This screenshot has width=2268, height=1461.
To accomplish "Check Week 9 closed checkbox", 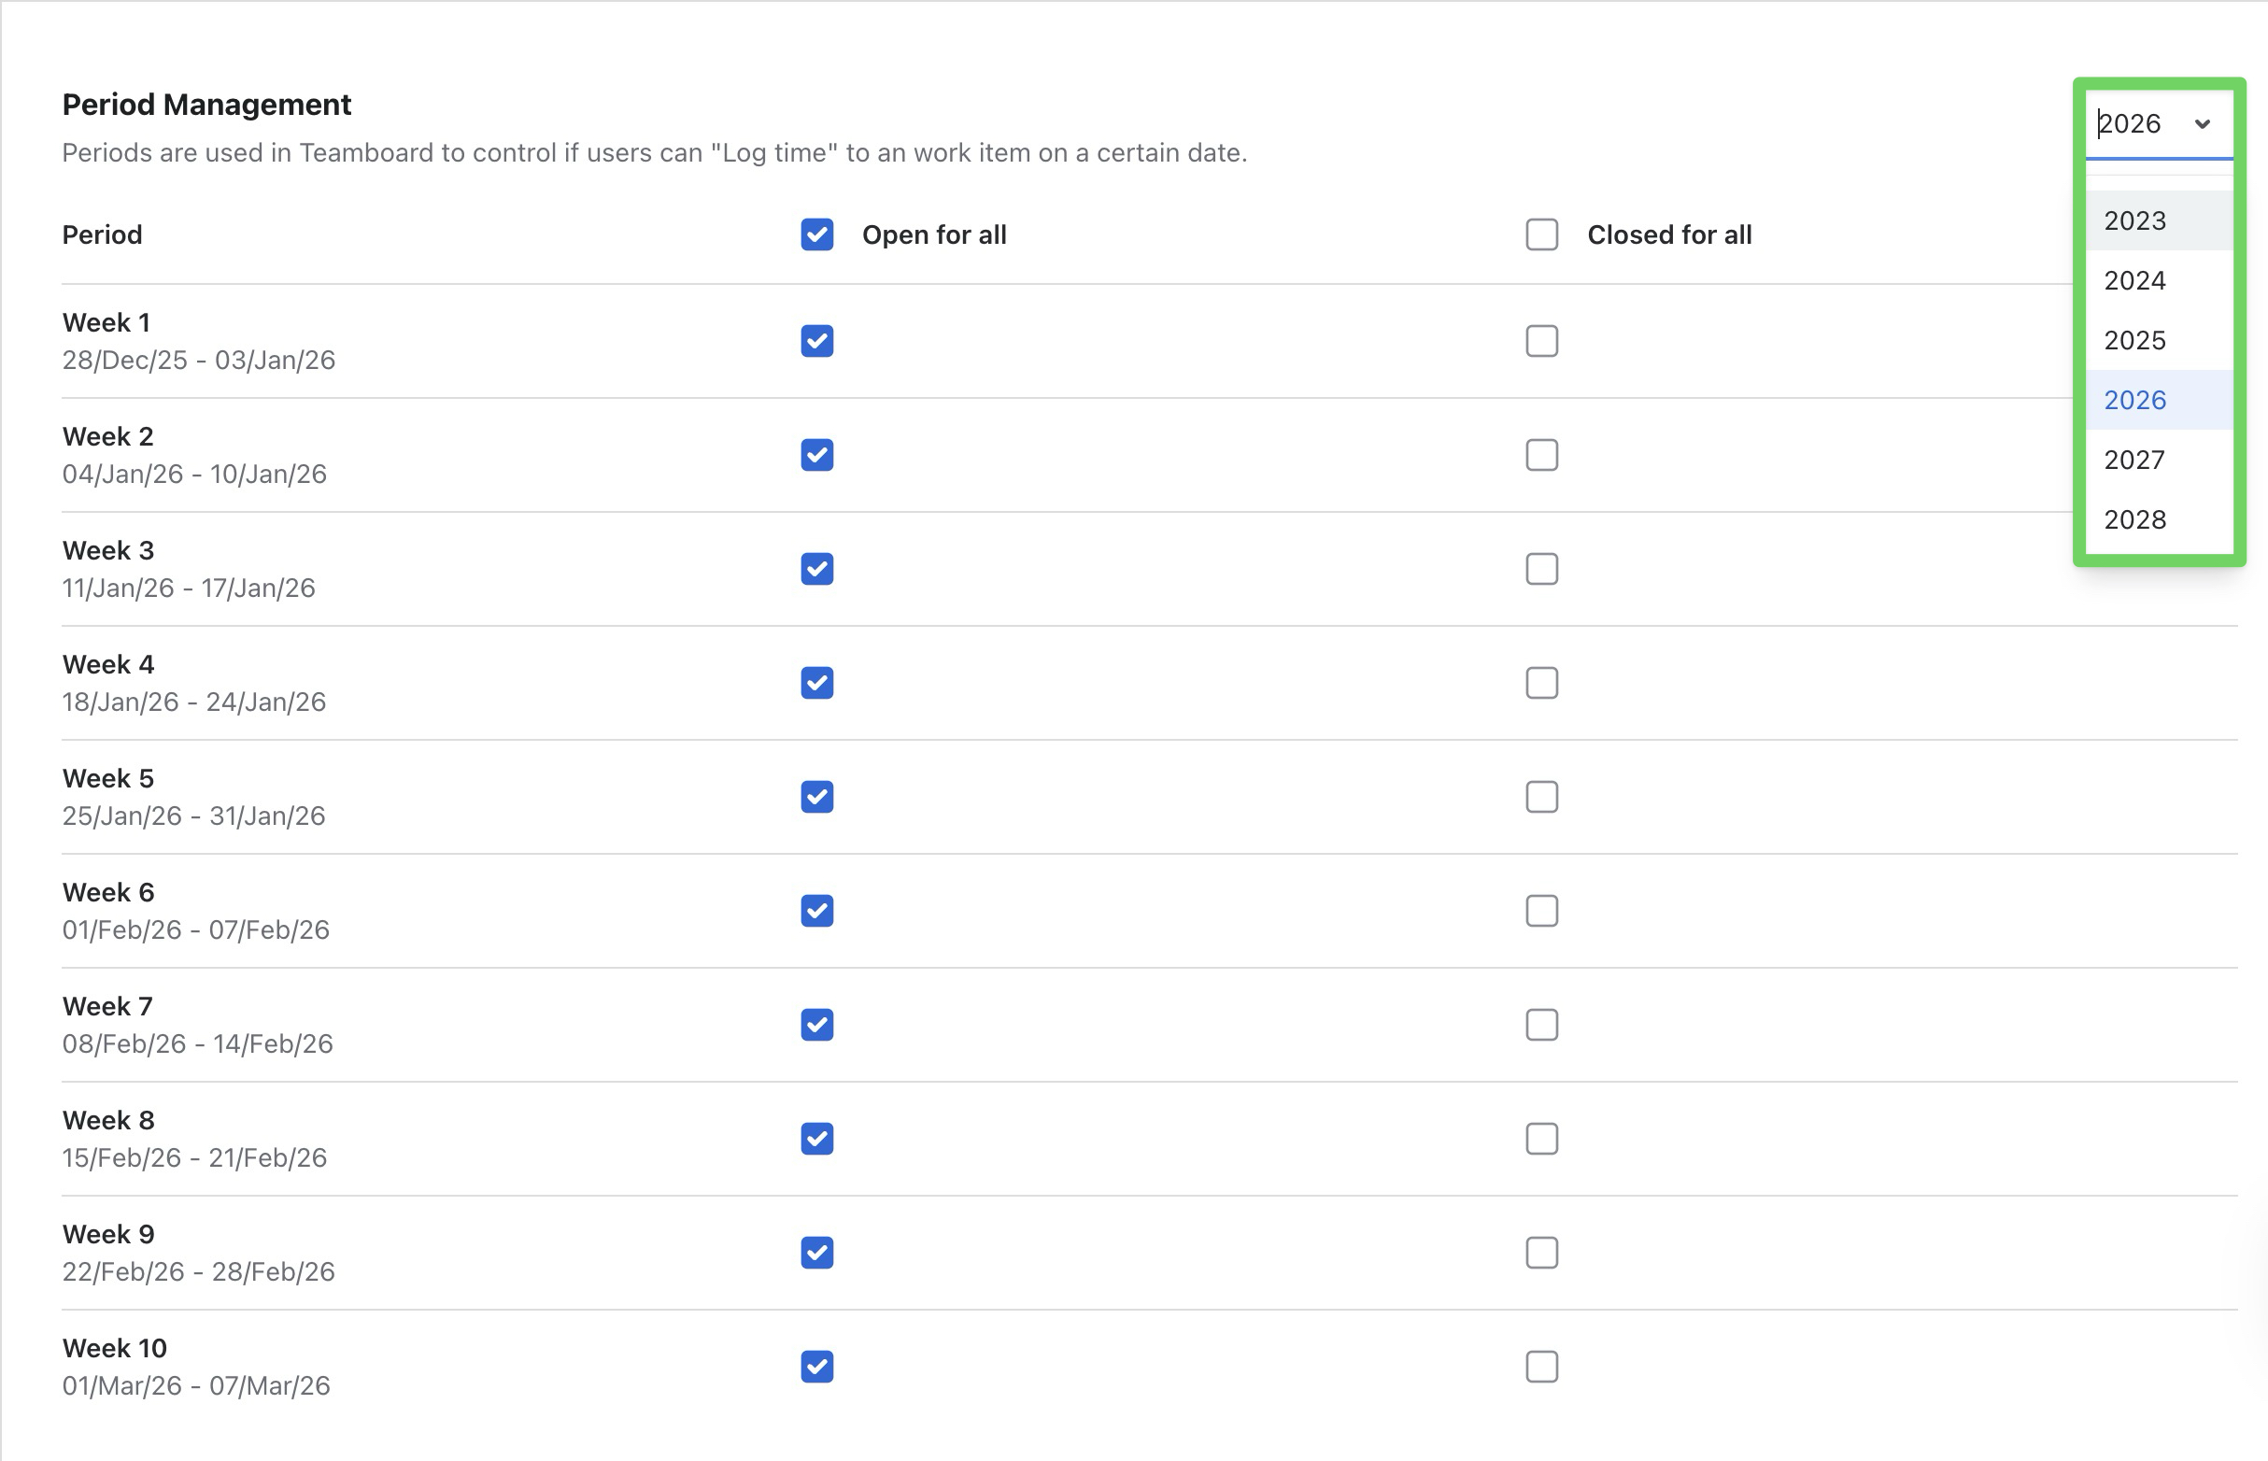I will tap(1541, 1252).
